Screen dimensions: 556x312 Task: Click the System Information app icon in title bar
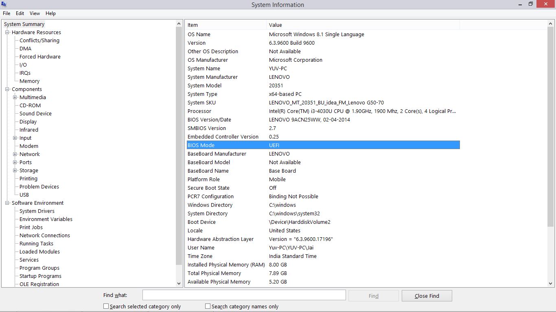coord(4,4)
